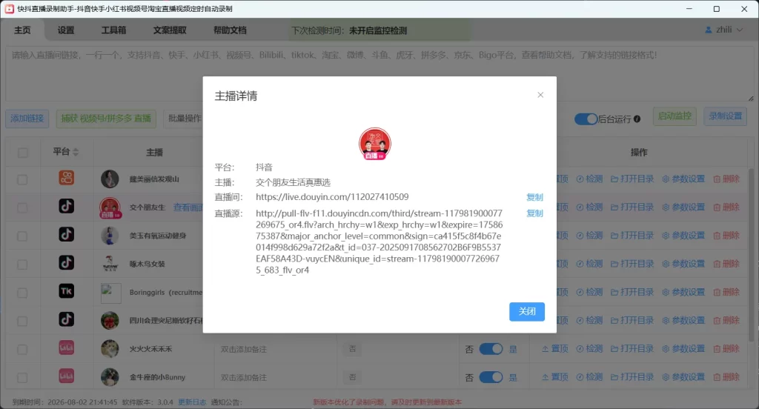The width and height of the screenshot is (759, 409).
Task: Click 检测 in the 火火火禾禾禾 row
Action: [x=589, y=348]
